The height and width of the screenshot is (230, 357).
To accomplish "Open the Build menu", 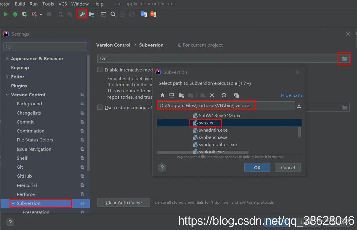I will (20, 4).
